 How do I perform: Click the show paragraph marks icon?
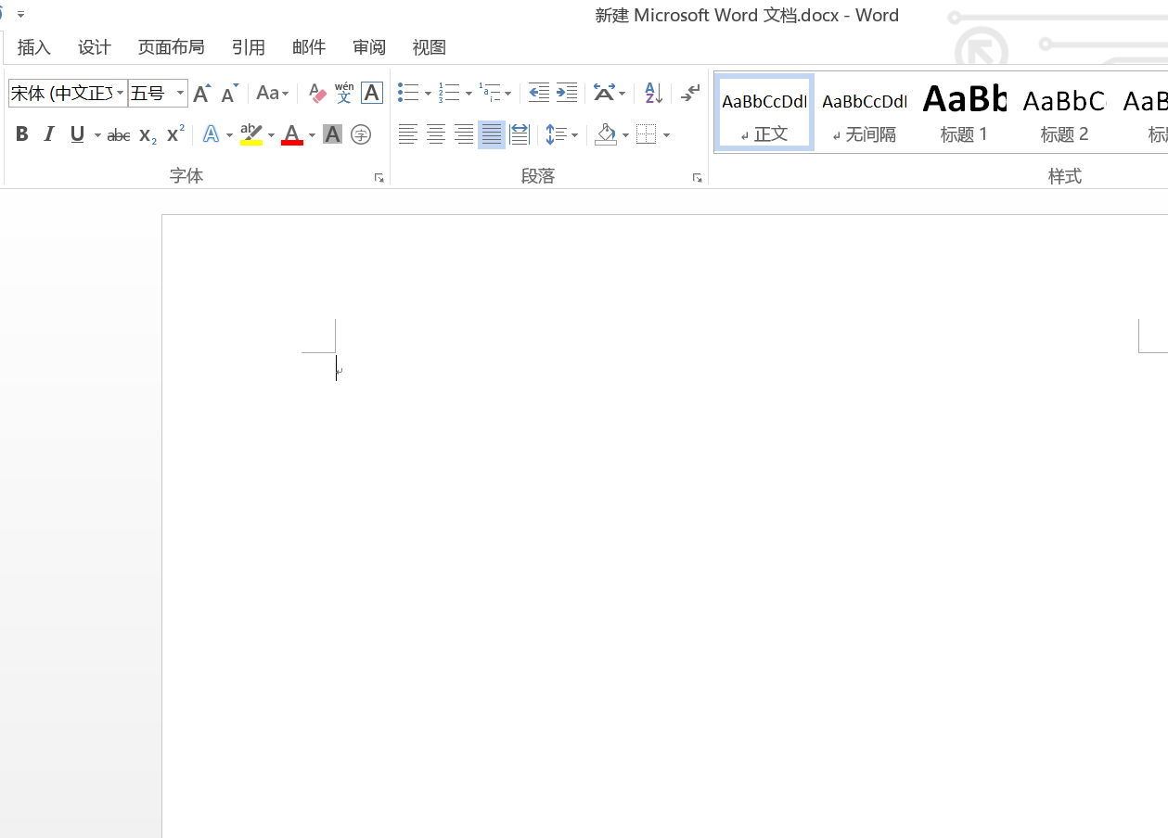click(x=689, y=94)
